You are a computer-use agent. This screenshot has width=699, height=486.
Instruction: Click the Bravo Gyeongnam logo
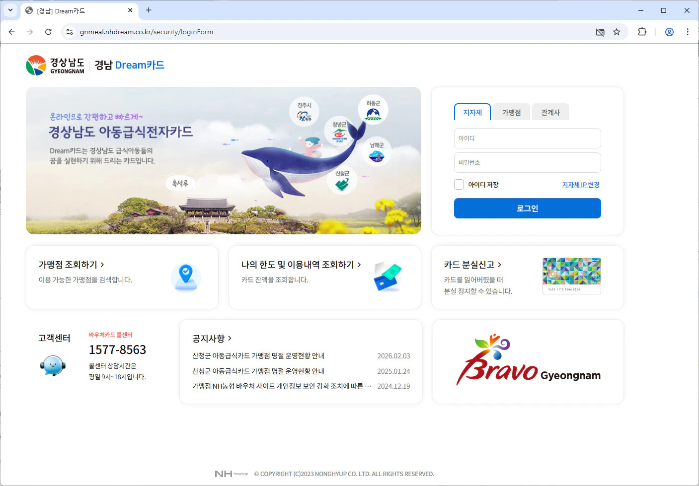coord(528,361)
